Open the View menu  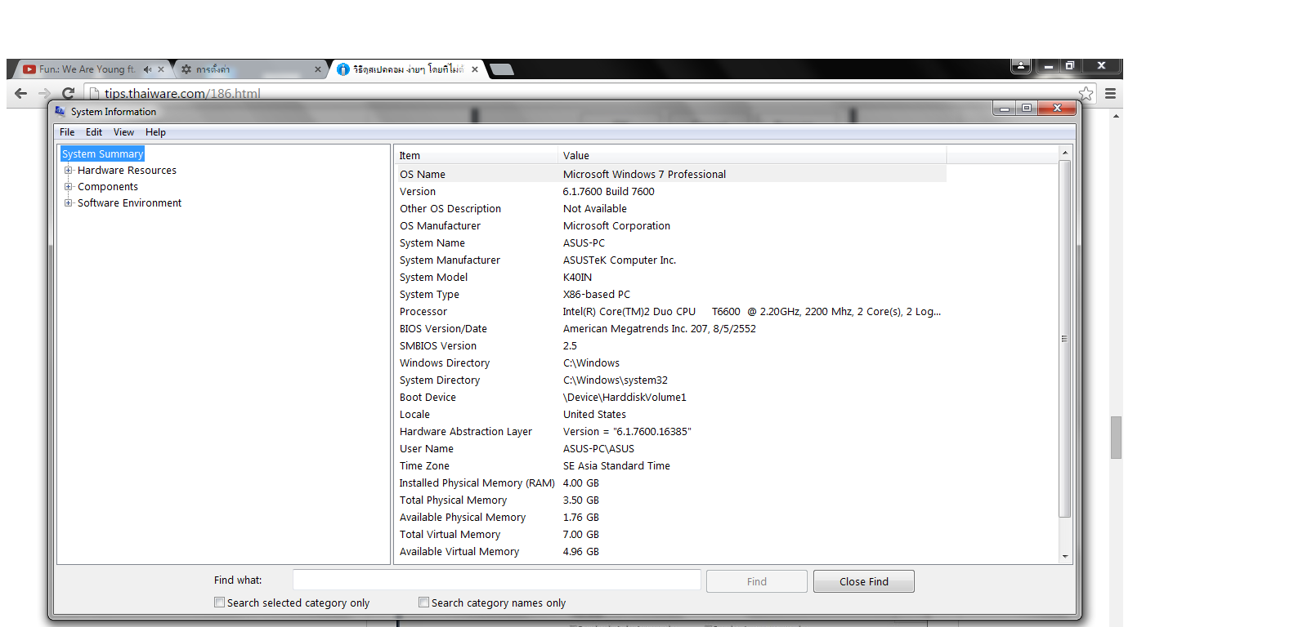123,132
